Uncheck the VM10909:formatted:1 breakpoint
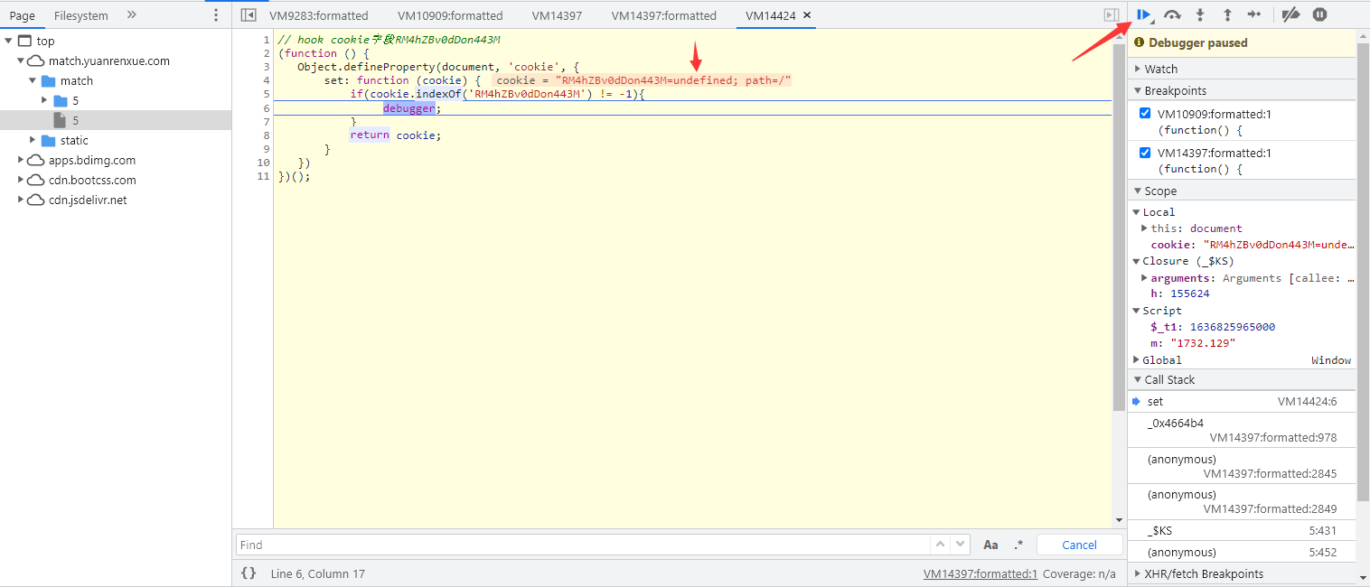The width and height of the screenshot is (1370, 587). 1145,114
